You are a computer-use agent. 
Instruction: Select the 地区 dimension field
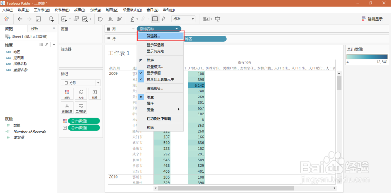click(x=17, y=52)
